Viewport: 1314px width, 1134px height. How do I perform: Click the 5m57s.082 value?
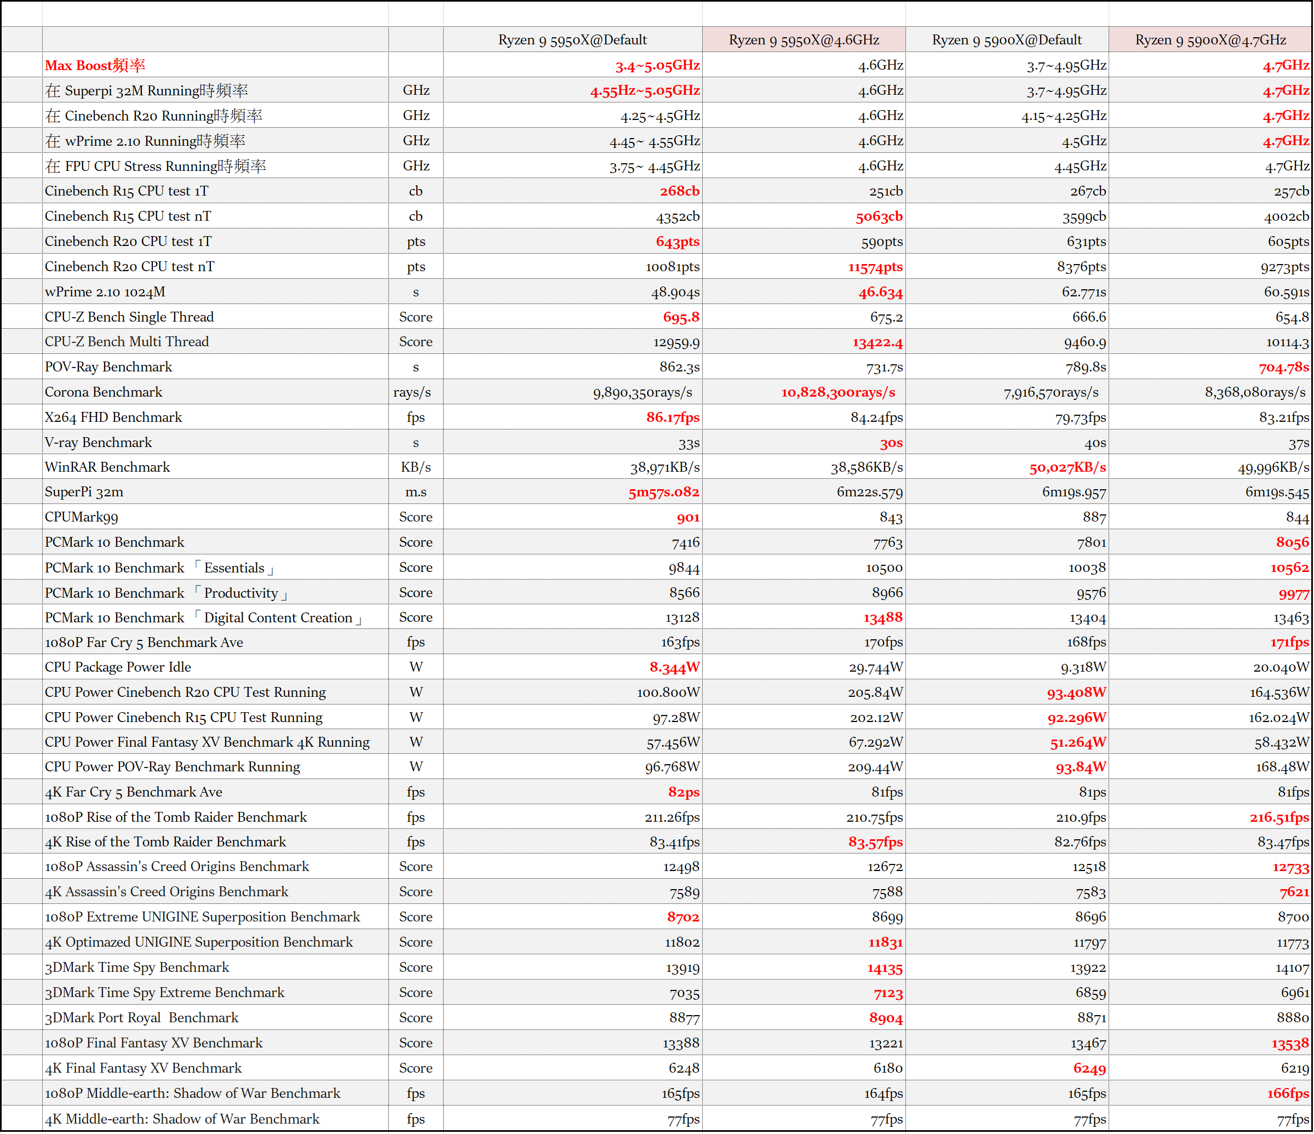click(664, 491)
